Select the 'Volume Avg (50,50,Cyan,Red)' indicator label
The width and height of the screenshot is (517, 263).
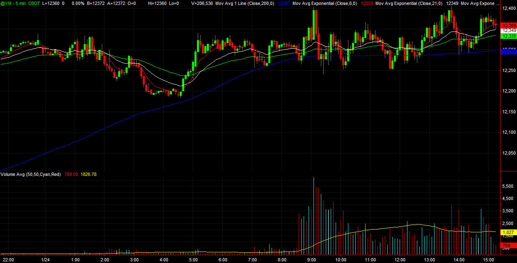[31, 174]
